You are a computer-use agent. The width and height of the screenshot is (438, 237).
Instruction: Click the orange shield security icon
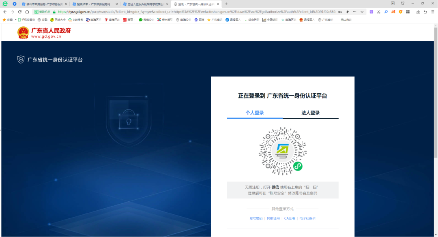[x=401, y=12]
